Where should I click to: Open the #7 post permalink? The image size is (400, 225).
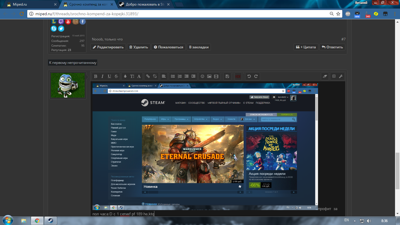[343, 39]
